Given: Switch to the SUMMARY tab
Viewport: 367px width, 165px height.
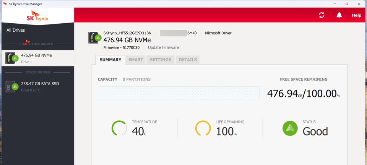Looking at the screenshot, I should coord(110,60).
